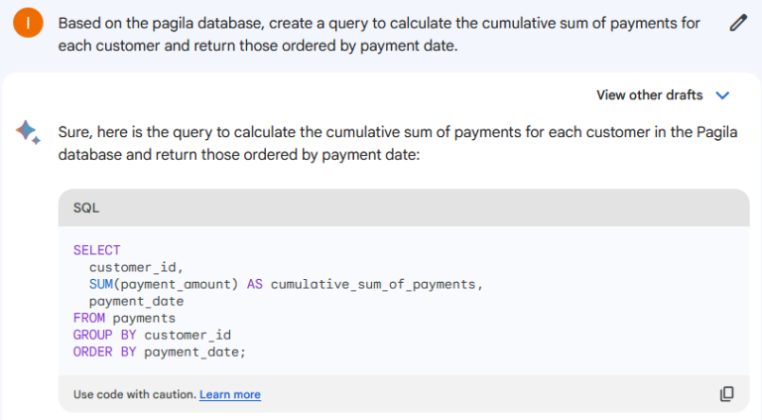762x420 pixels.
Task: Click the payment_date column line above FROM
Action: pos(136,301)
